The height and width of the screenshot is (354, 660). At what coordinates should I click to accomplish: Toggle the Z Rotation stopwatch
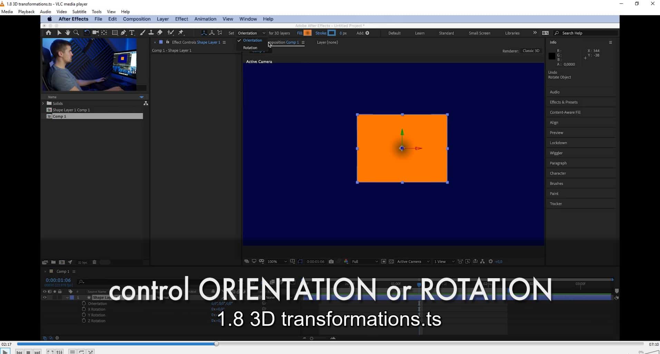click(84, 321)
